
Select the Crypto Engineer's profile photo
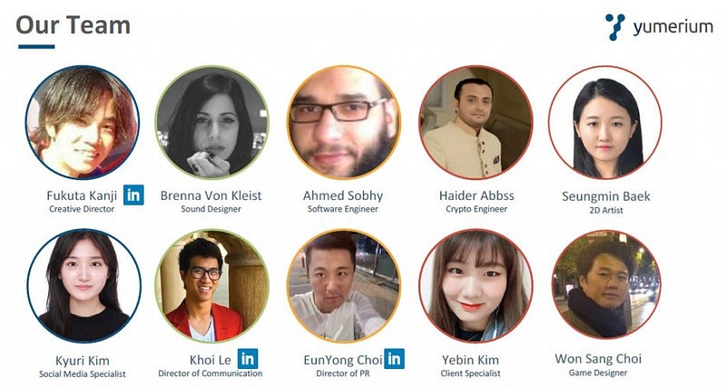pos(476,123)
